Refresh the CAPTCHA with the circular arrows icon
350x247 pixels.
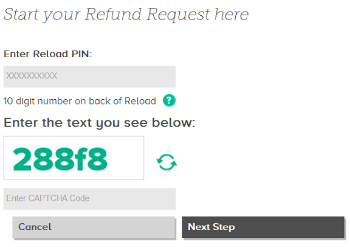pos(166,162)
